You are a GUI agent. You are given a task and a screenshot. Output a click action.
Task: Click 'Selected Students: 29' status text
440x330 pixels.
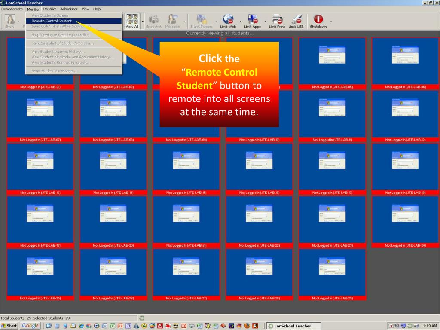(x=52, y=318)
